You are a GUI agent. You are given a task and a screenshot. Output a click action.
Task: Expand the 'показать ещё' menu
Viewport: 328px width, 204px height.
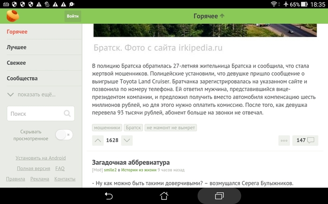click(x=31, y=94)
